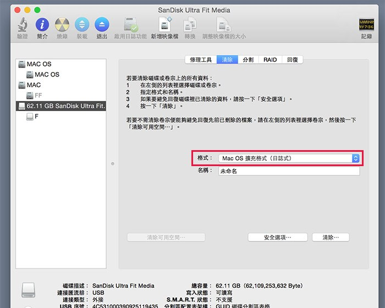Click the 裝載 (Mount) toolbar icon
The image size is (385, 308).
click(82, 25)
